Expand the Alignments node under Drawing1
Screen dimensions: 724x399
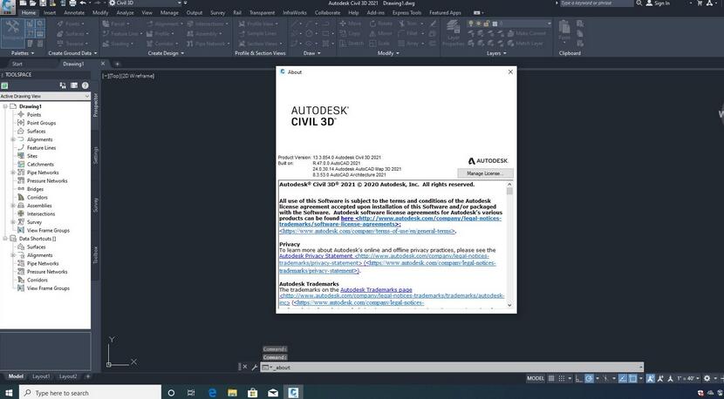tap(13, 139)
